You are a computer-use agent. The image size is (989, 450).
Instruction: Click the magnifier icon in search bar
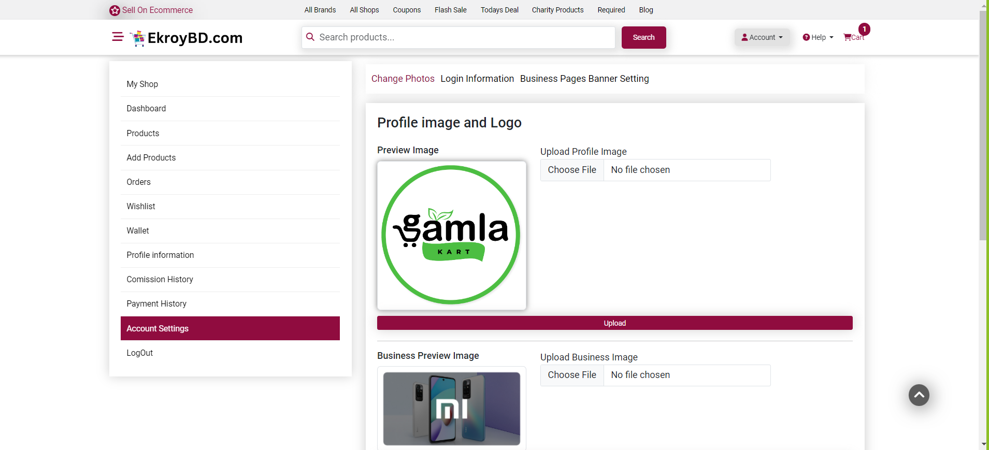click(310, 37)
